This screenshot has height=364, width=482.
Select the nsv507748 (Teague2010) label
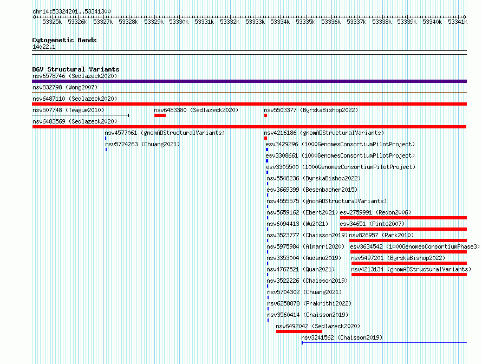click(68, 110)
